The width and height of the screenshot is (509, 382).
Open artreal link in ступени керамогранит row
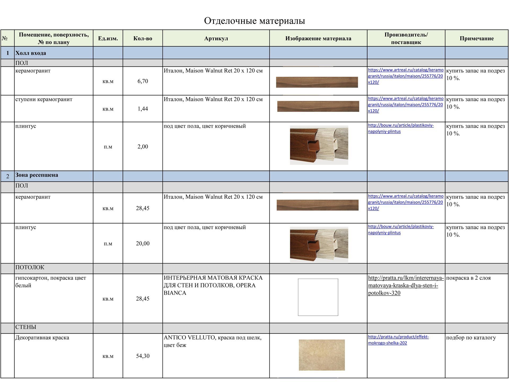(x=406, y=105)
